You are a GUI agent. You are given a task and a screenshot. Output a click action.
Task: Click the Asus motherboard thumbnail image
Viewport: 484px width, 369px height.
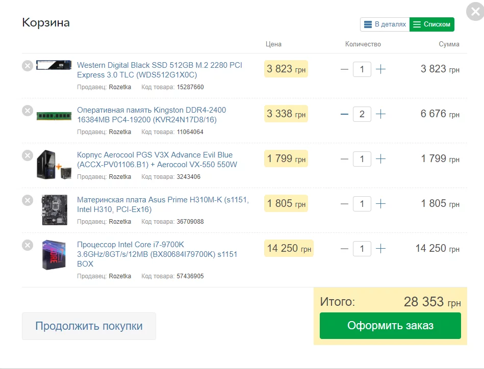tap(55, 210)
